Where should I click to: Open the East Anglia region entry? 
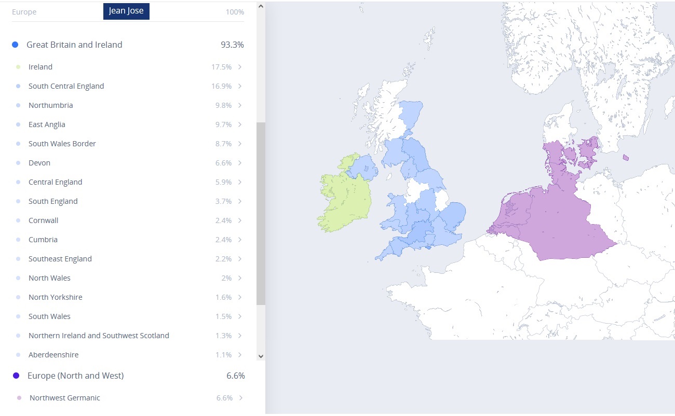(x=47, y=124)
